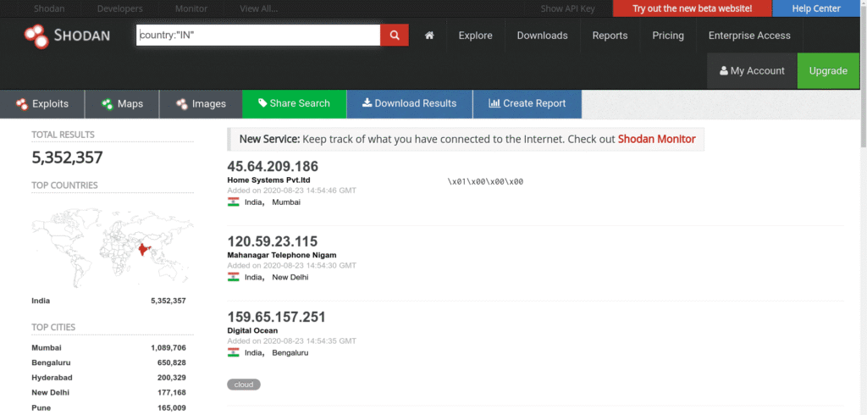Screen dimensions: 867x415
Task: Click India flag beside New Delhi result
Action: [x=233, y=277]
